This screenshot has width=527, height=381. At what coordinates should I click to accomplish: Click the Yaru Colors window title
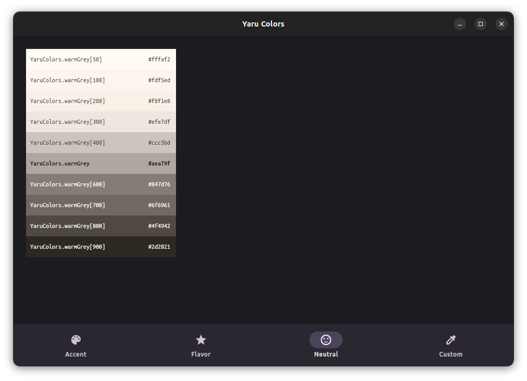click(x=263, y=24)
